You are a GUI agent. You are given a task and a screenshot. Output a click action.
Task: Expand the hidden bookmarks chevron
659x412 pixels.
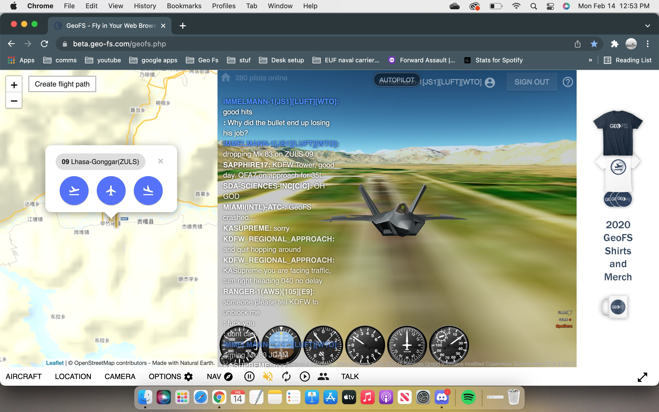point(590,60)
